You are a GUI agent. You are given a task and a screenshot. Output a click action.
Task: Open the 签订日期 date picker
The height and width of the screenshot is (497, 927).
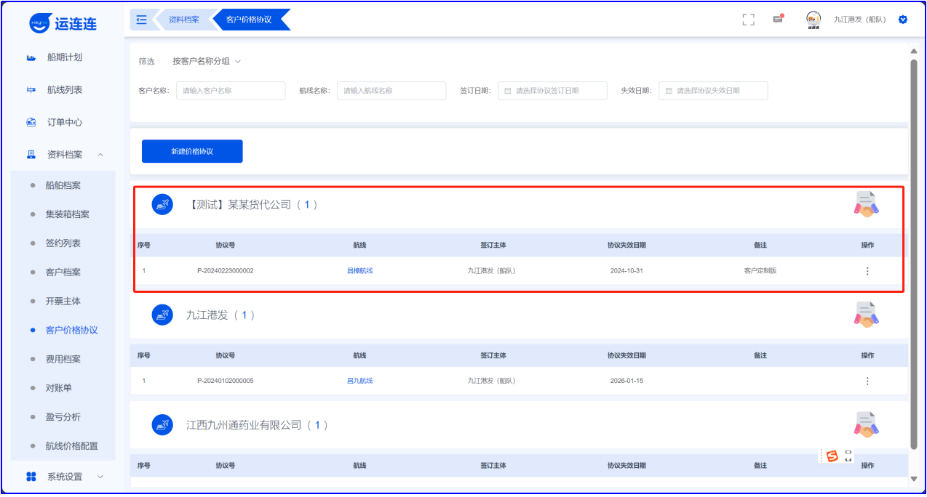tap(552, 91)
